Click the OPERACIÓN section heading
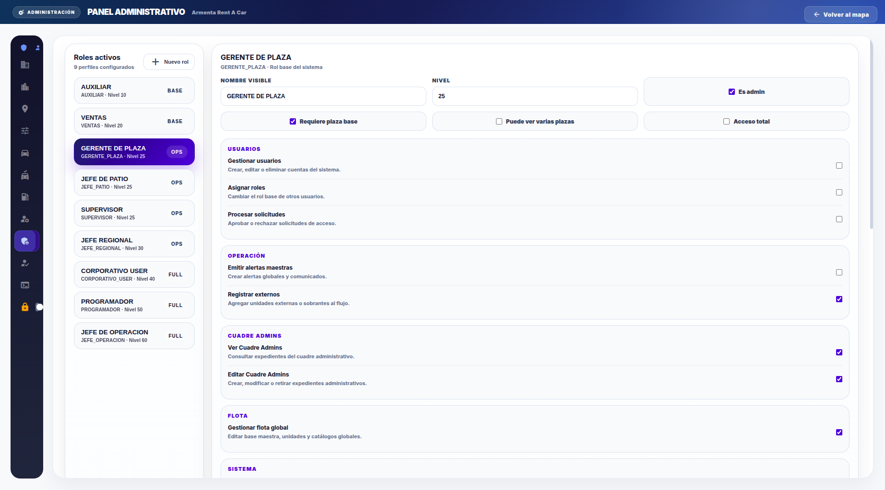The image size is (885, 490). coord(247,256)
